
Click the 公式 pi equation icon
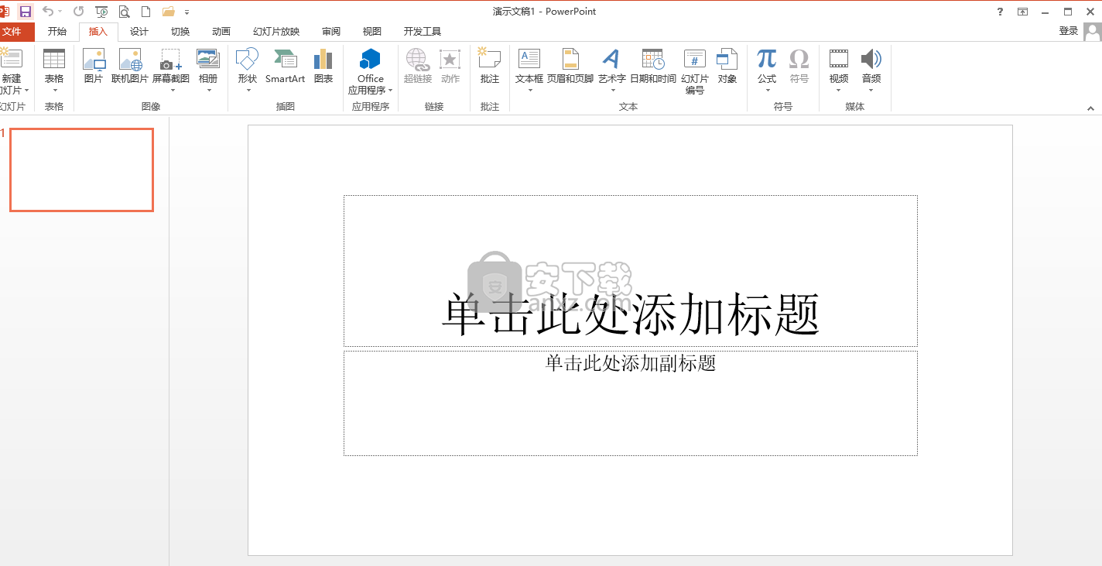pyautogui.click(x=767, y=60)
